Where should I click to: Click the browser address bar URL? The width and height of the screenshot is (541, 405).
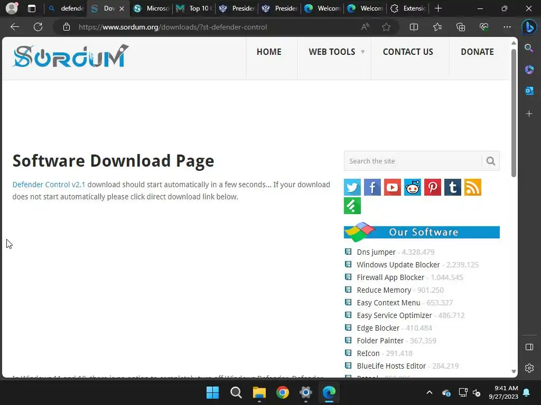(173, 27)
